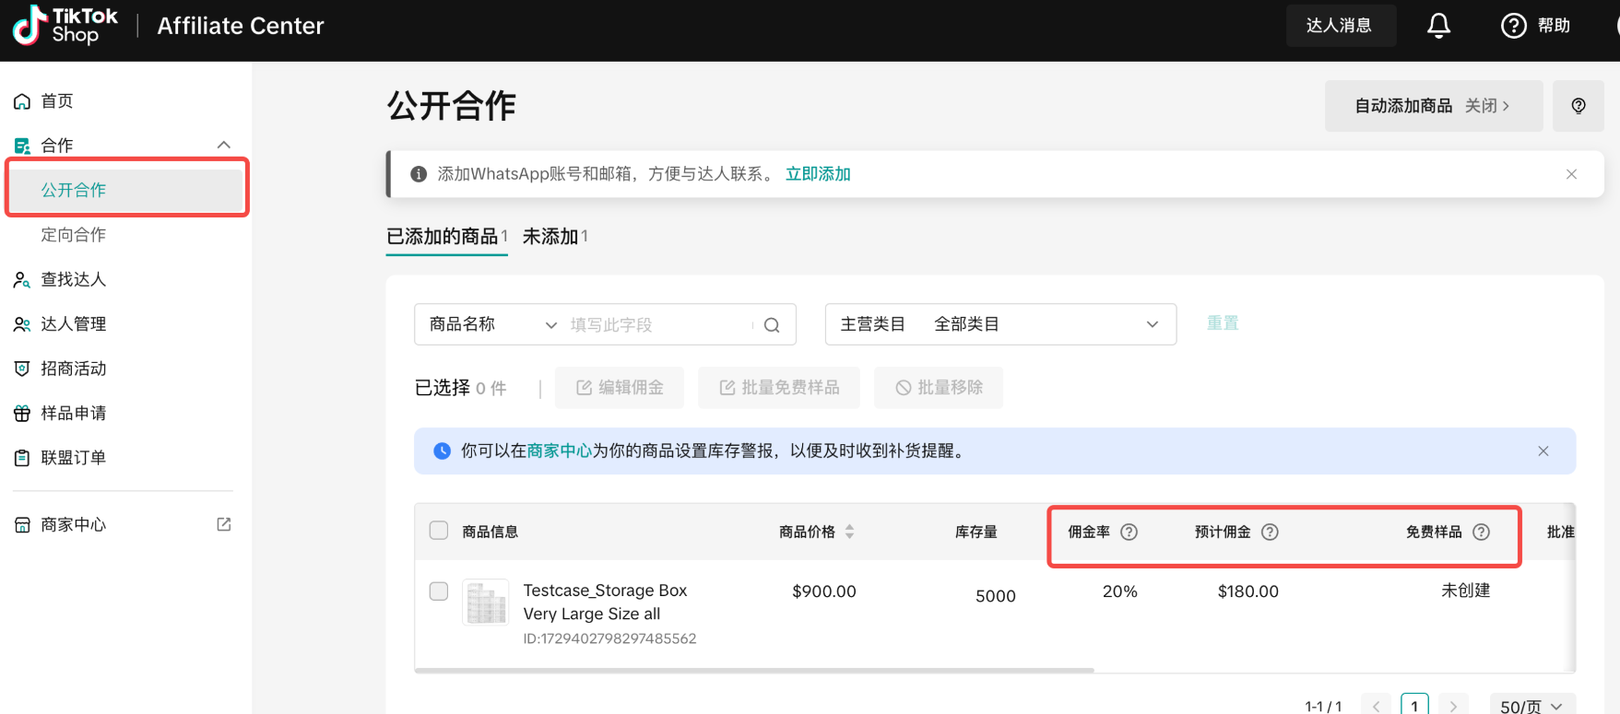The height and width of the screenshot is (714, 1620).
Task: Click the 查找达人 sidebar icon
Action: pos(22,280)
